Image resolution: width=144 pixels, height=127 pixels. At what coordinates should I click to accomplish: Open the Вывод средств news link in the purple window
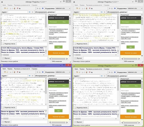57,101
